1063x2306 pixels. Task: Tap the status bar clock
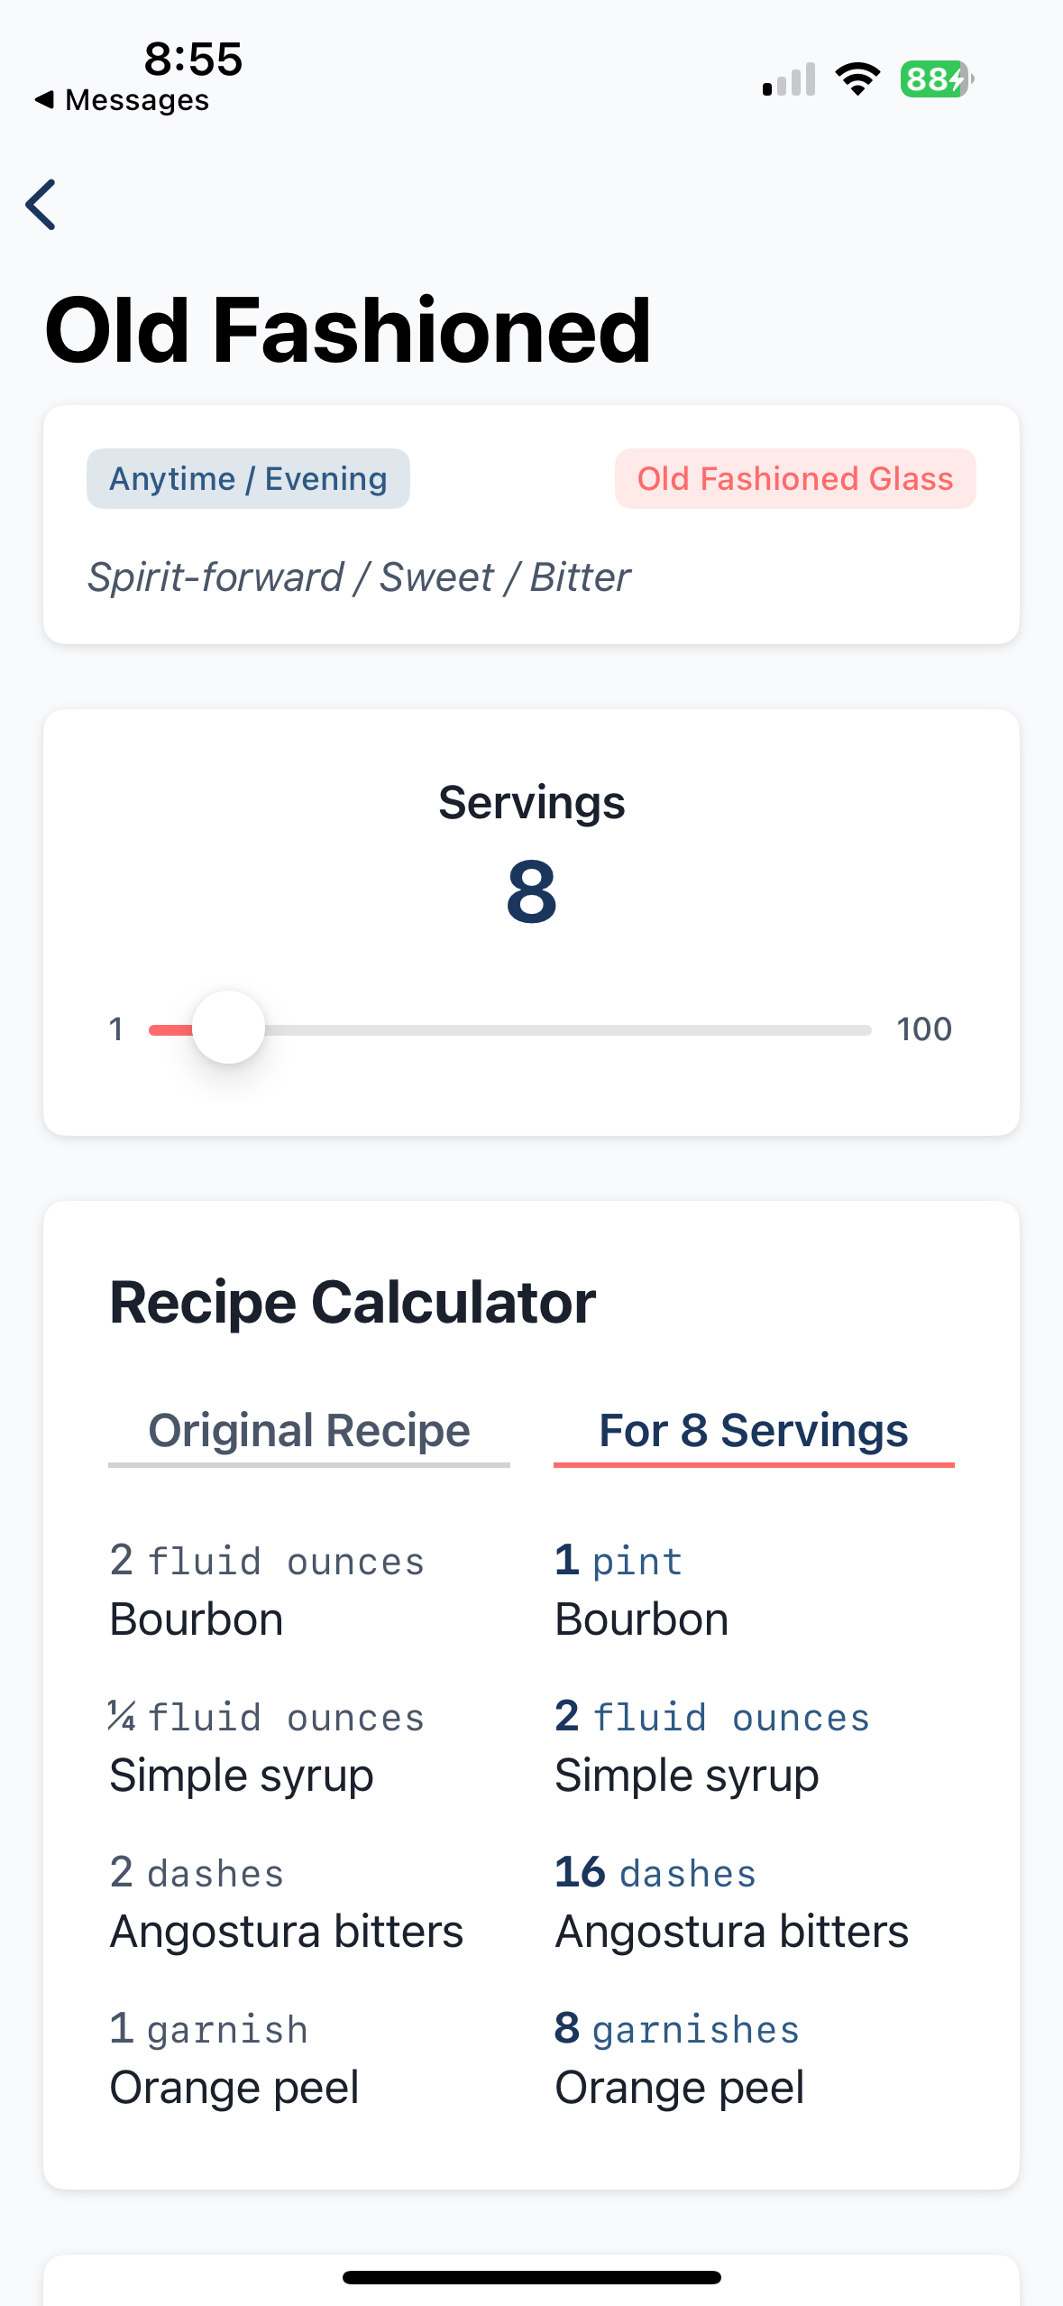(193, 59)
